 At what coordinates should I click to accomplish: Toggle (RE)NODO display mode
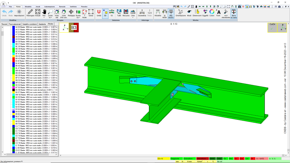pos(171,13)
